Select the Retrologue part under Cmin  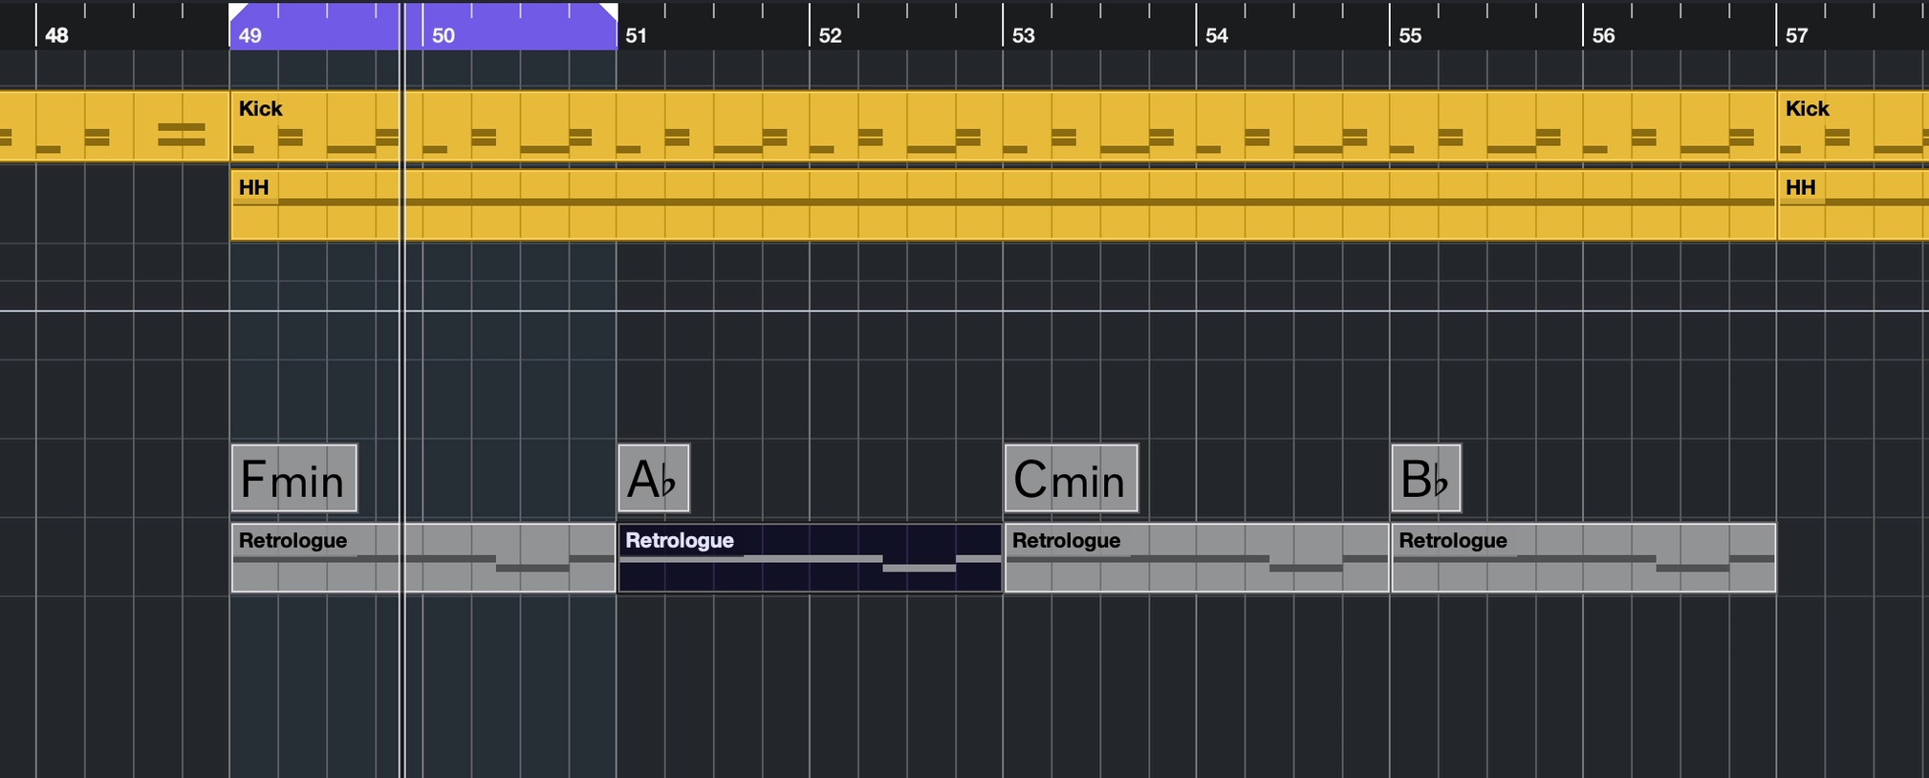[1197, 557]
